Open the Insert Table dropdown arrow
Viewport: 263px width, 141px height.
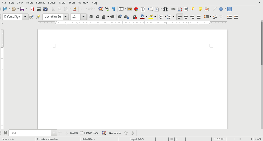126,9
